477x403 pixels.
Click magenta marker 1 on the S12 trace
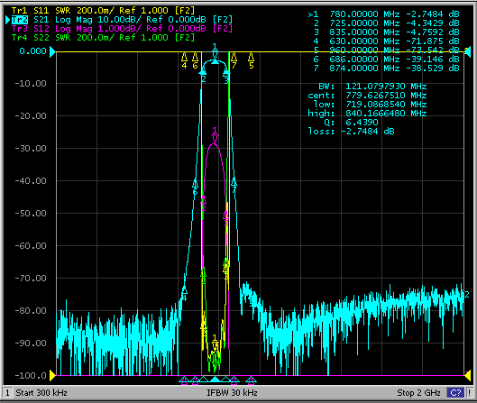click(215, 135)
